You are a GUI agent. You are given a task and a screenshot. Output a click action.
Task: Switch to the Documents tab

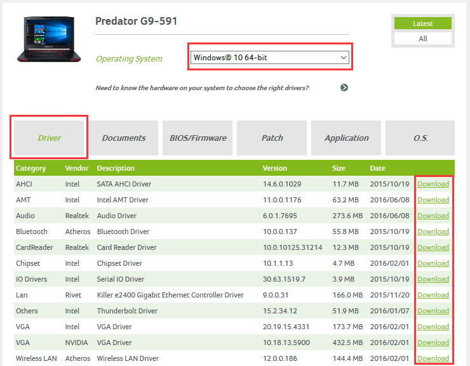(123, 138)
